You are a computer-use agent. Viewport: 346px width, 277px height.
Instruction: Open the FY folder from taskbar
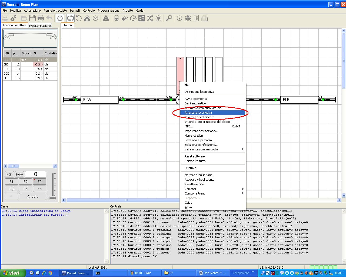click(x=178, y=273)
